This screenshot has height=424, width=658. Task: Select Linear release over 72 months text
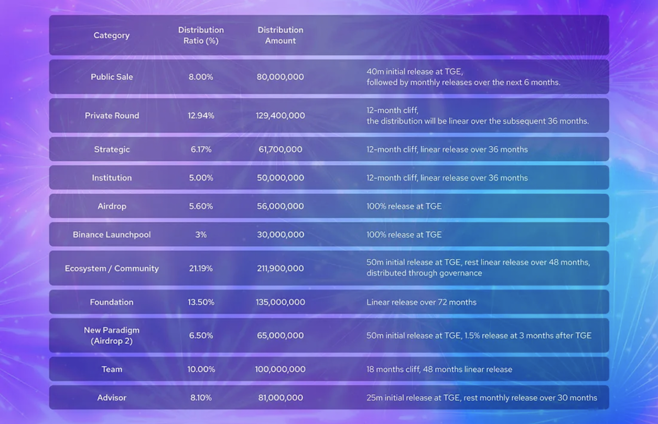point(422,302)
